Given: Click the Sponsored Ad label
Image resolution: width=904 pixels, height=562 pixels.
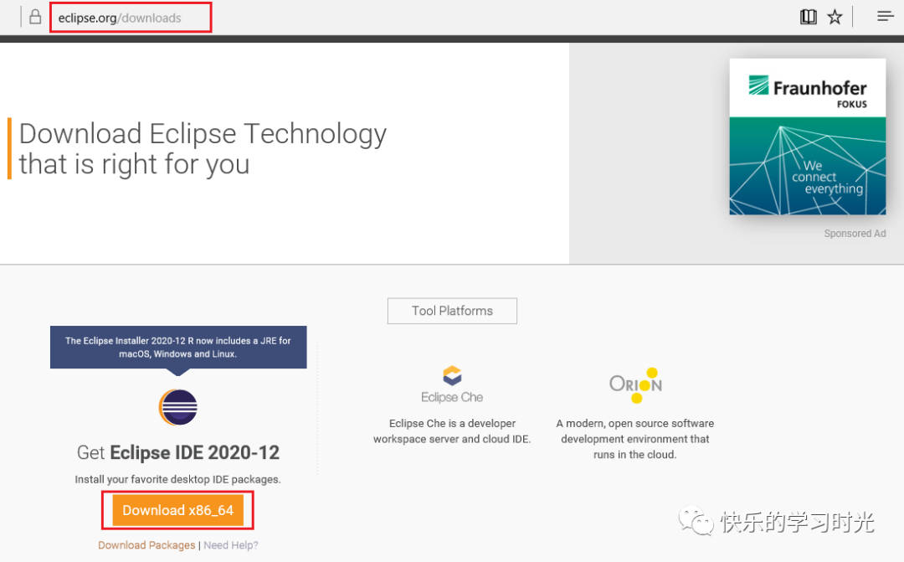Looking at the screenshot, I should click(x=855, y=233).
